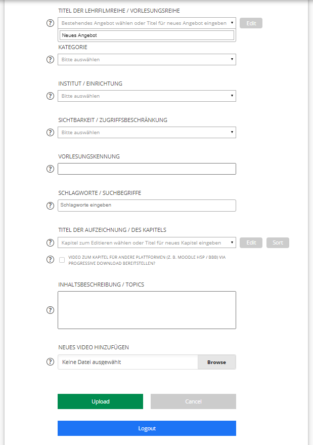313x445 pixels.
Task: Click the Browse file button
Action: pos(216,362)
